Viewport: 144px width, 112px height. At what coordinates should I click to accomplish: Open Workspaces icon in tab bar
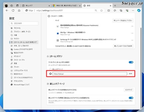(11, 6)
